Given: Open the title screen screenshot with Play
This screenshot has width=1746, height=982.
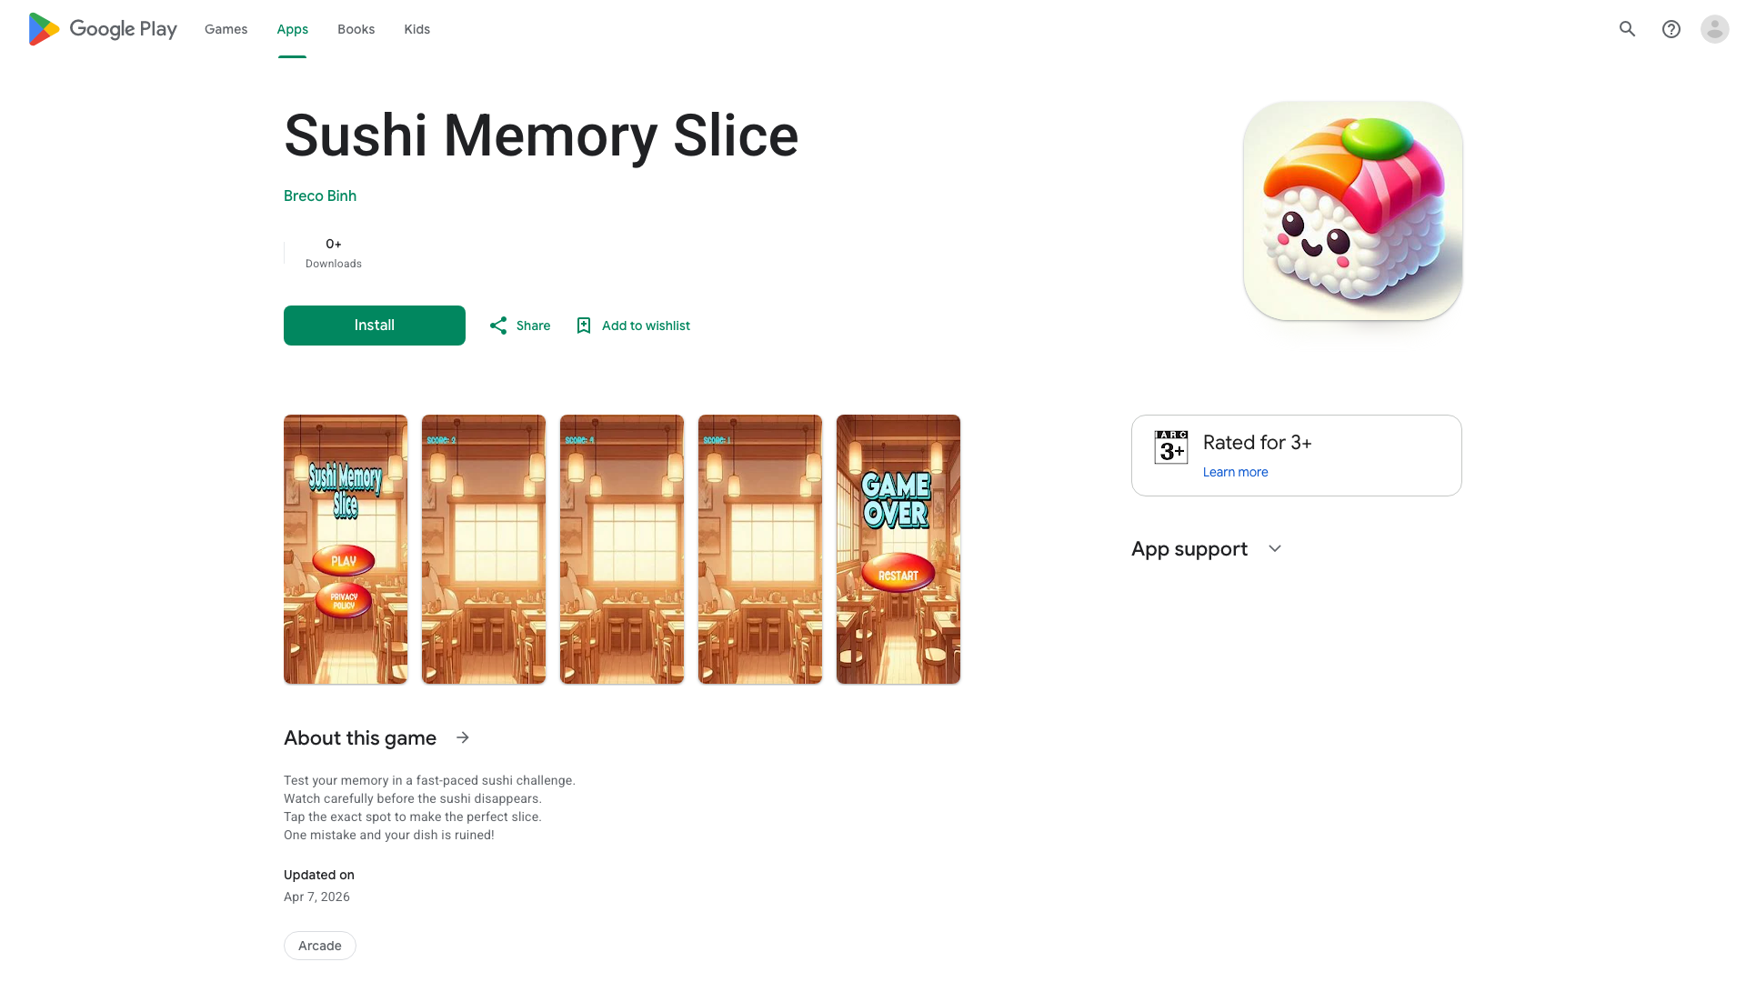Looking at the screenshot, I should click(346, 549).
